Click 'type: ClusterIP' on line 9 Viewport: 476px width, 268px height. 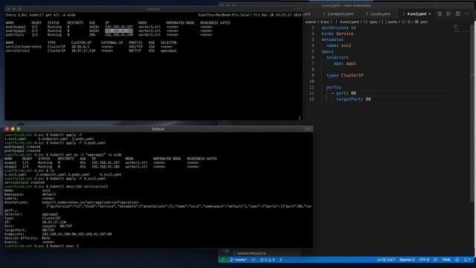click(345, 75)
